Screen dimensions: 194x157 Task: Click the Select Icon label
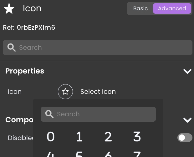point(98,92)
